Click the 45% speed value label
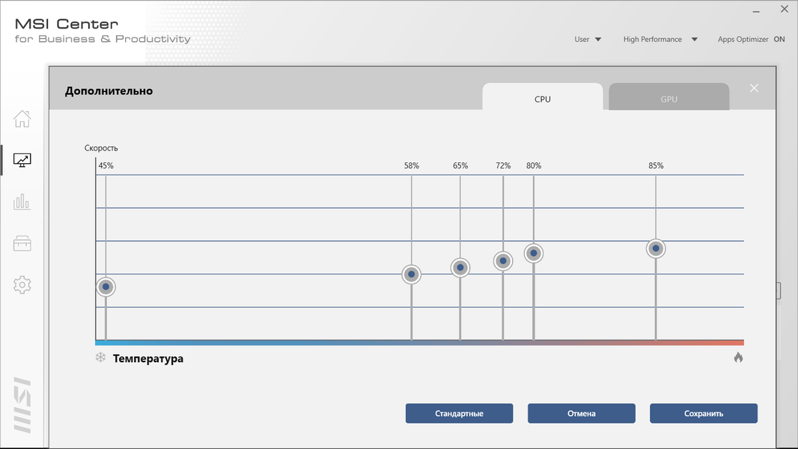 106,166
